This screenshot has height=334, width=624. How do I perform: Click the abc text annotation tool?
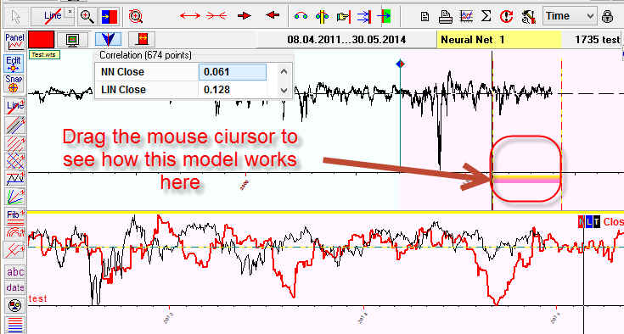pos(15,272)
